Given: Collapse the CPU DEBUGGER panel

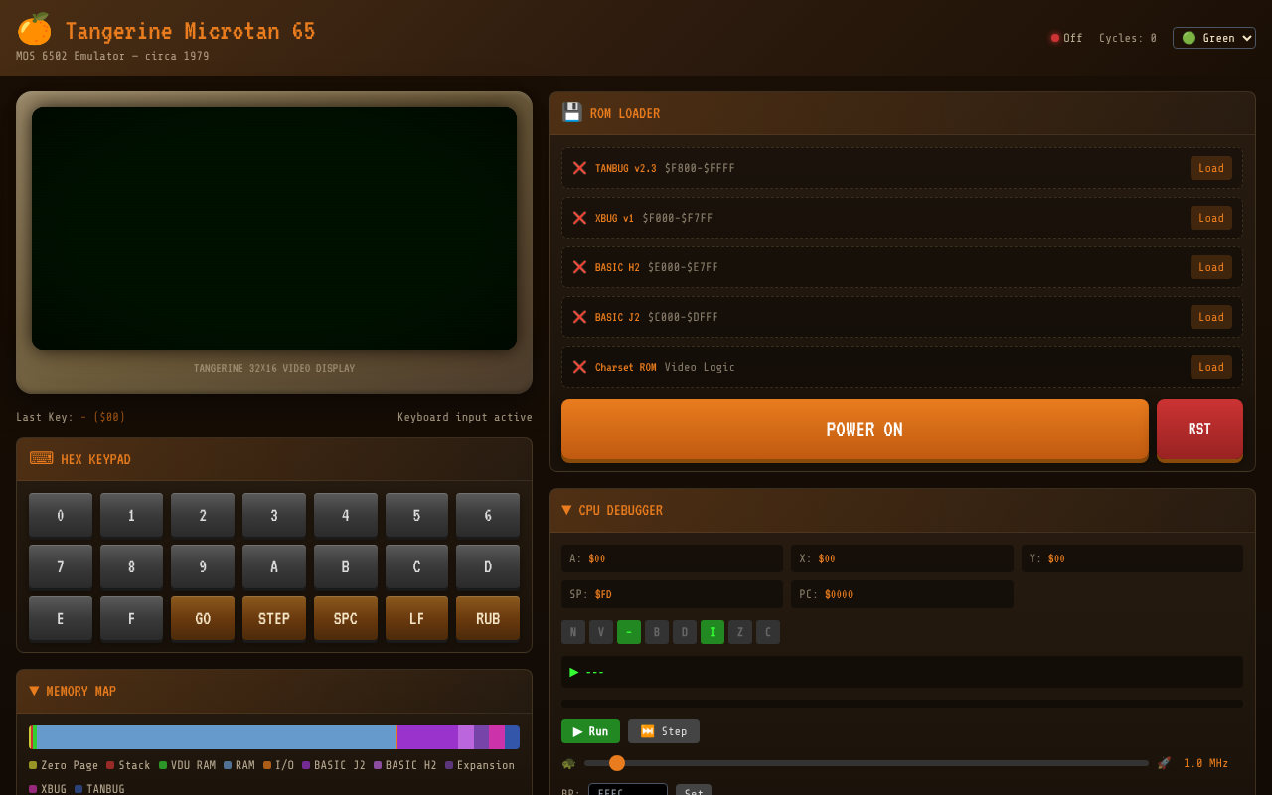Looking at the screenshot, I should point(565,510).
